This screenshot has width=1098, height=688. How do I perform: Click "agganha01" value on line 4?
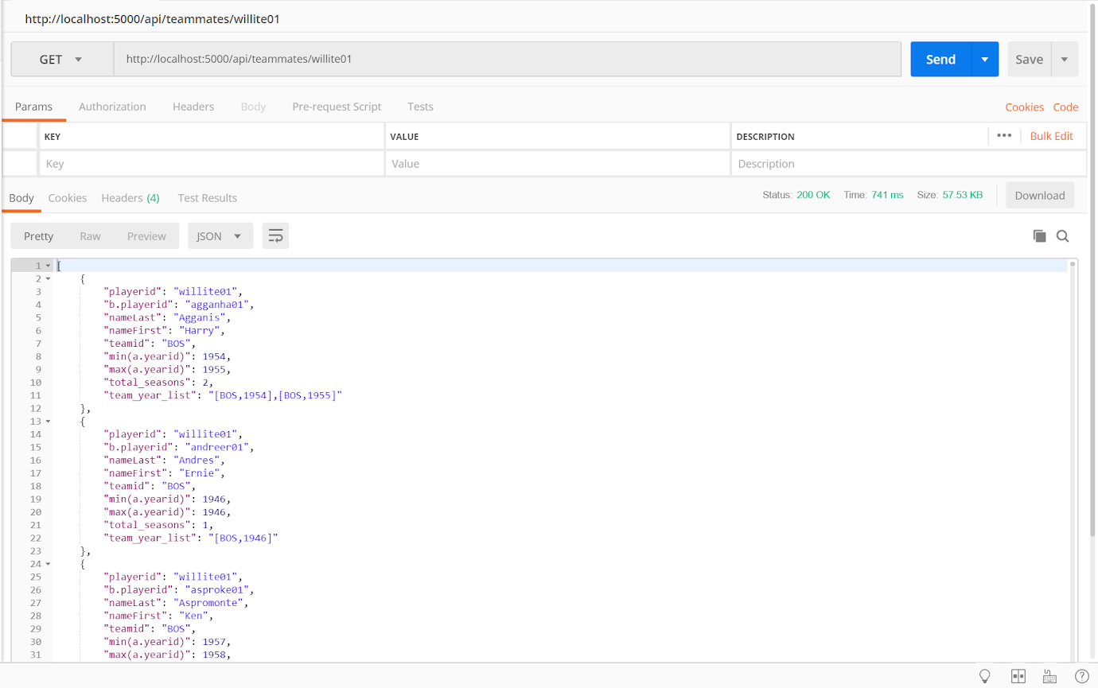click(x=219, y=305)
